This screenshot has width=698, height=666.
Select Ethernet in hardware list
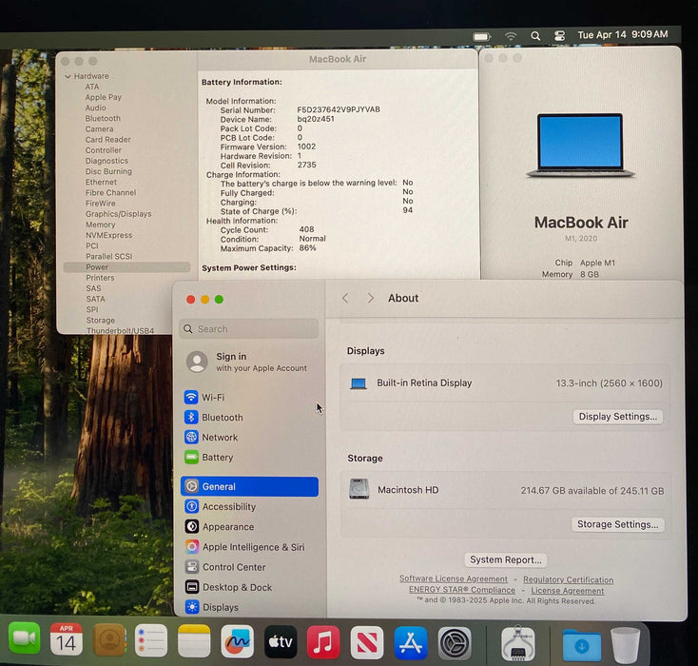coord(101,183)
